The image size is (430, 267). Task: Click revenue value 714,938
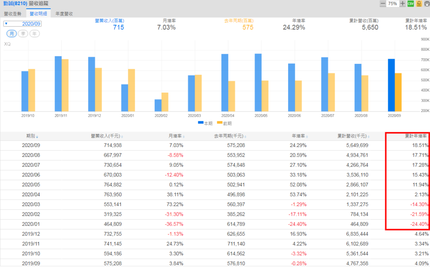pos(113,145)
